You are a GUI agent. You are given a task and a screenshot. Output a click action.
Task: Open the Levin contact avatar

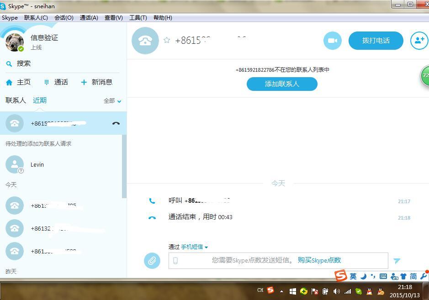15,164
